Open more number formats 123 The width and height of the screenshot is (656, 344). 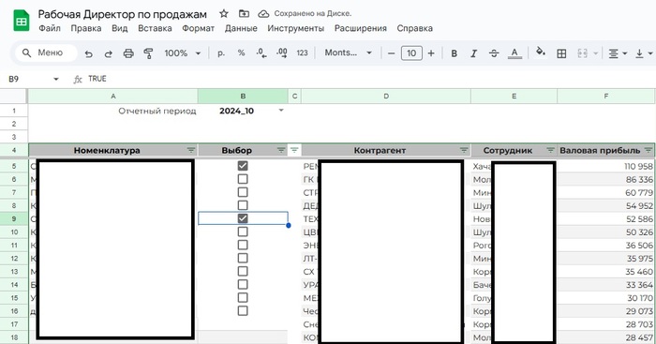tap(302, 53)
